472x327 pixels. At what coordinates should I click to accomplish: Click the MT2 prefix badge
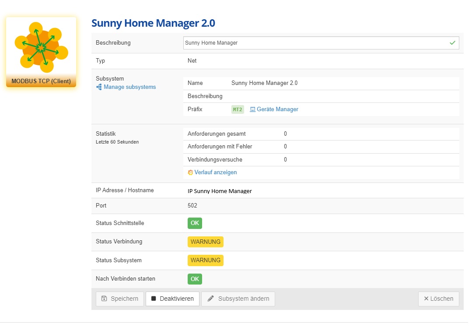point(238,109)
